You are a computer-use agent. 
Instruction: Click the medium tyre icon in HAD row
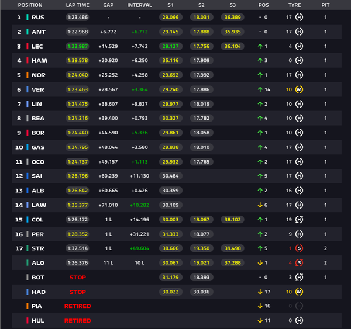(299, 292)
